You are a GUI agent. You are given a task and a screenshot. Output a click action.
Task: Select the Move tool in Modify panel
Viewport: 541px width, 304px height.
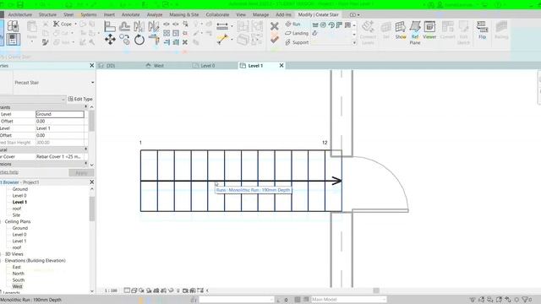110,40
